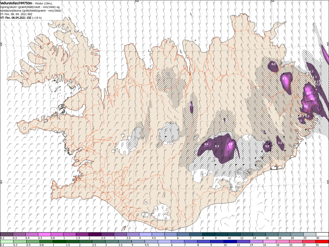Click the 0.4 value on the map's snow patch

[x=206, y=144]
